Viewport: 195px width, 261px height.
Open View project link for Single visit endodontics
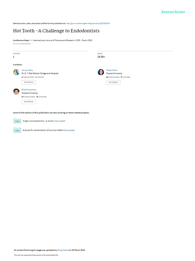(x=59, y=121)
